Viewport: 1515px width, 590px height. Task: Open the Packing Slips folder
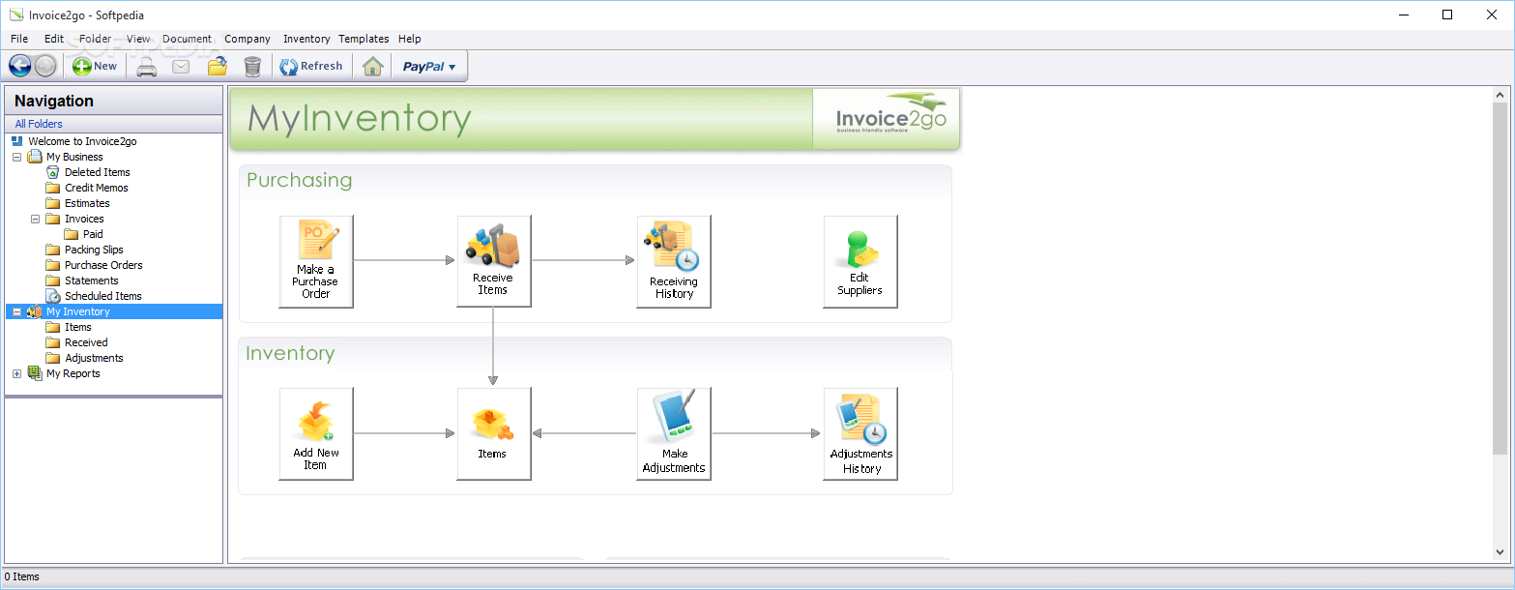point(94,250)
